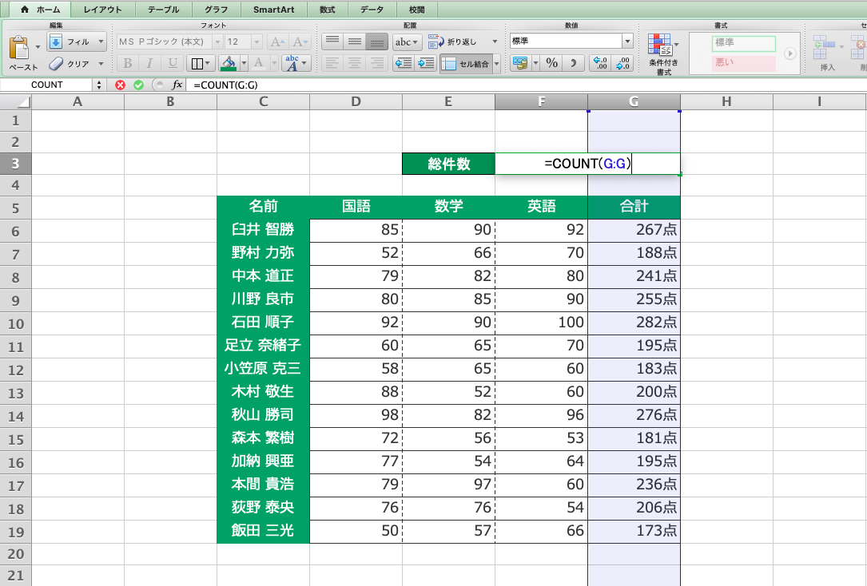This screenshot has width=867, height=586.
Task: Decrease decimal places
Action: click(622, 63)
